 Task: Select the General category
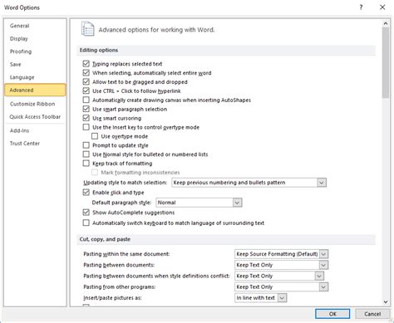(x=35, y=26)
